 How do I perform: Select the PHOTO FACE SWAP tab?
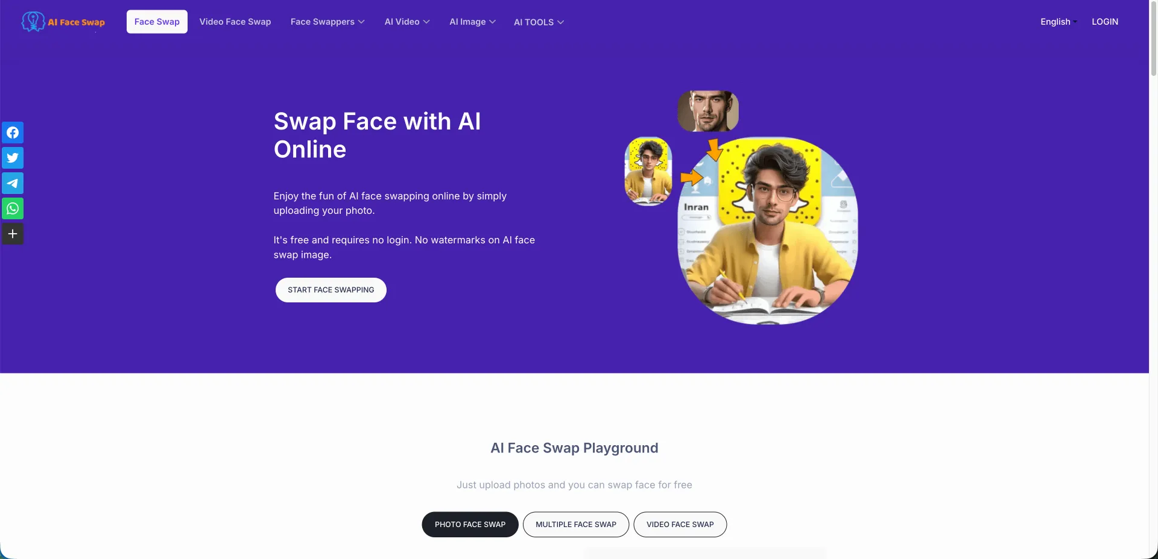pos(470,525)
